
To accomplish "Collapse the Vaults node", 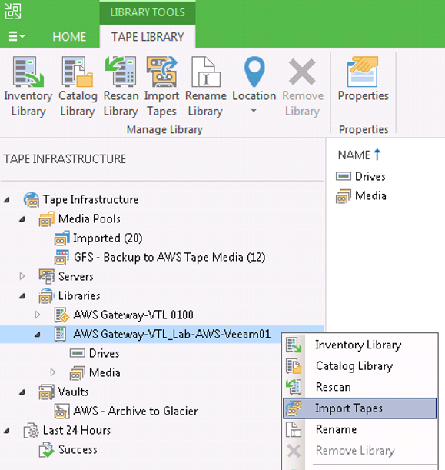I will coord(22,392).
